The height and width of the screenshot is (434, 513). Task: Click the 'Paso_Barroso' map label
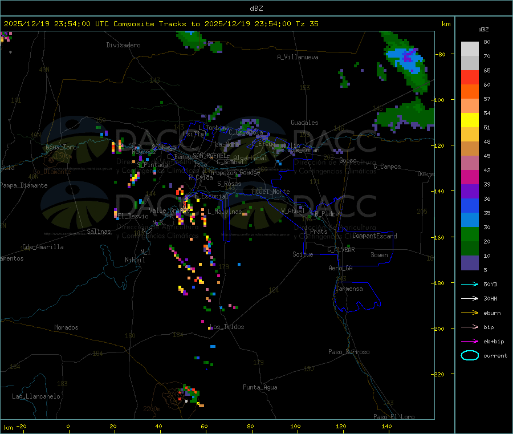click(x=349, y=352)
